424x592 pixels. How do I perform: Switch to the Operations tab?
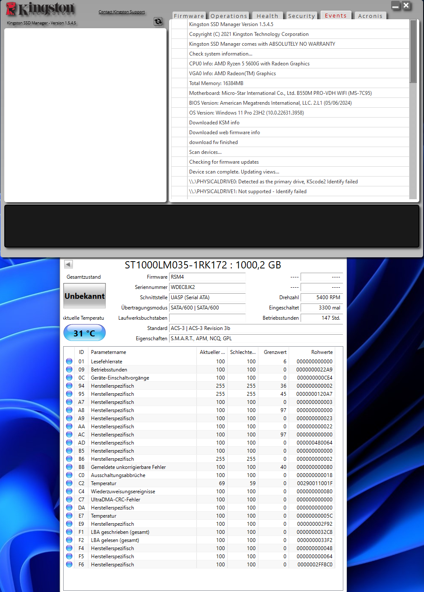click(229, 16)
